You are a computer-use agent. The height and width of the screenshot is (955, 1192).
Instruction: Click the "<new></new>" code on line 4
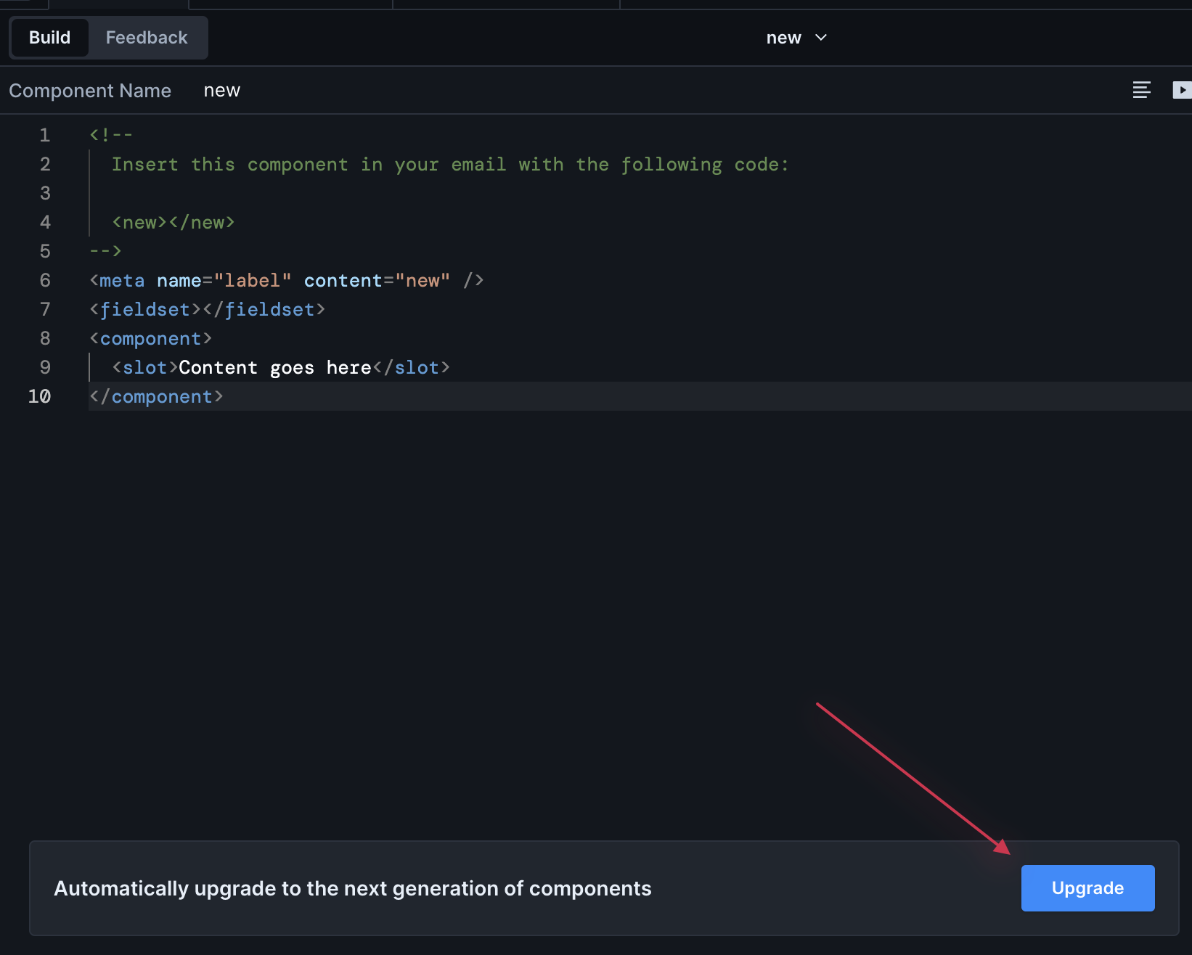click(174, 223)
